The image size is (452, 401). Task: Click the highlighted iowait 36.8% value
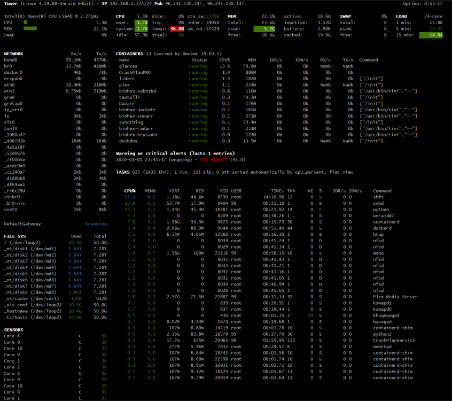(x=177, y=29)
